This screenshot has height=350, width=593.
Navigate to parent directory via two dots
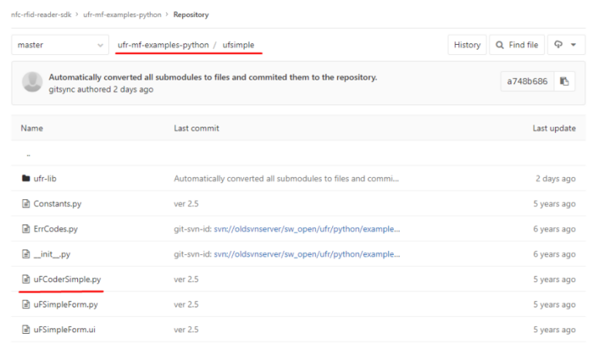pyautogui.click(x=29, y=155)
